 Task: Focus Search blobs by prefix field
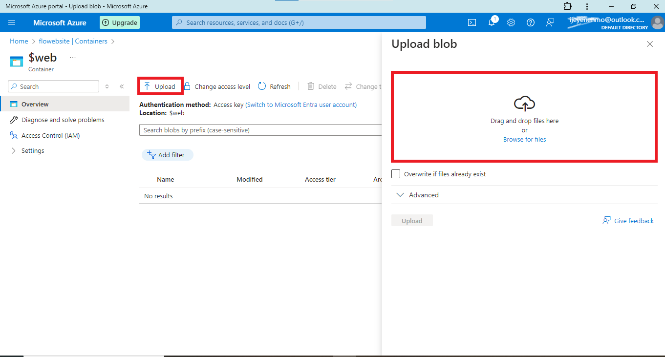pos(260,130)
